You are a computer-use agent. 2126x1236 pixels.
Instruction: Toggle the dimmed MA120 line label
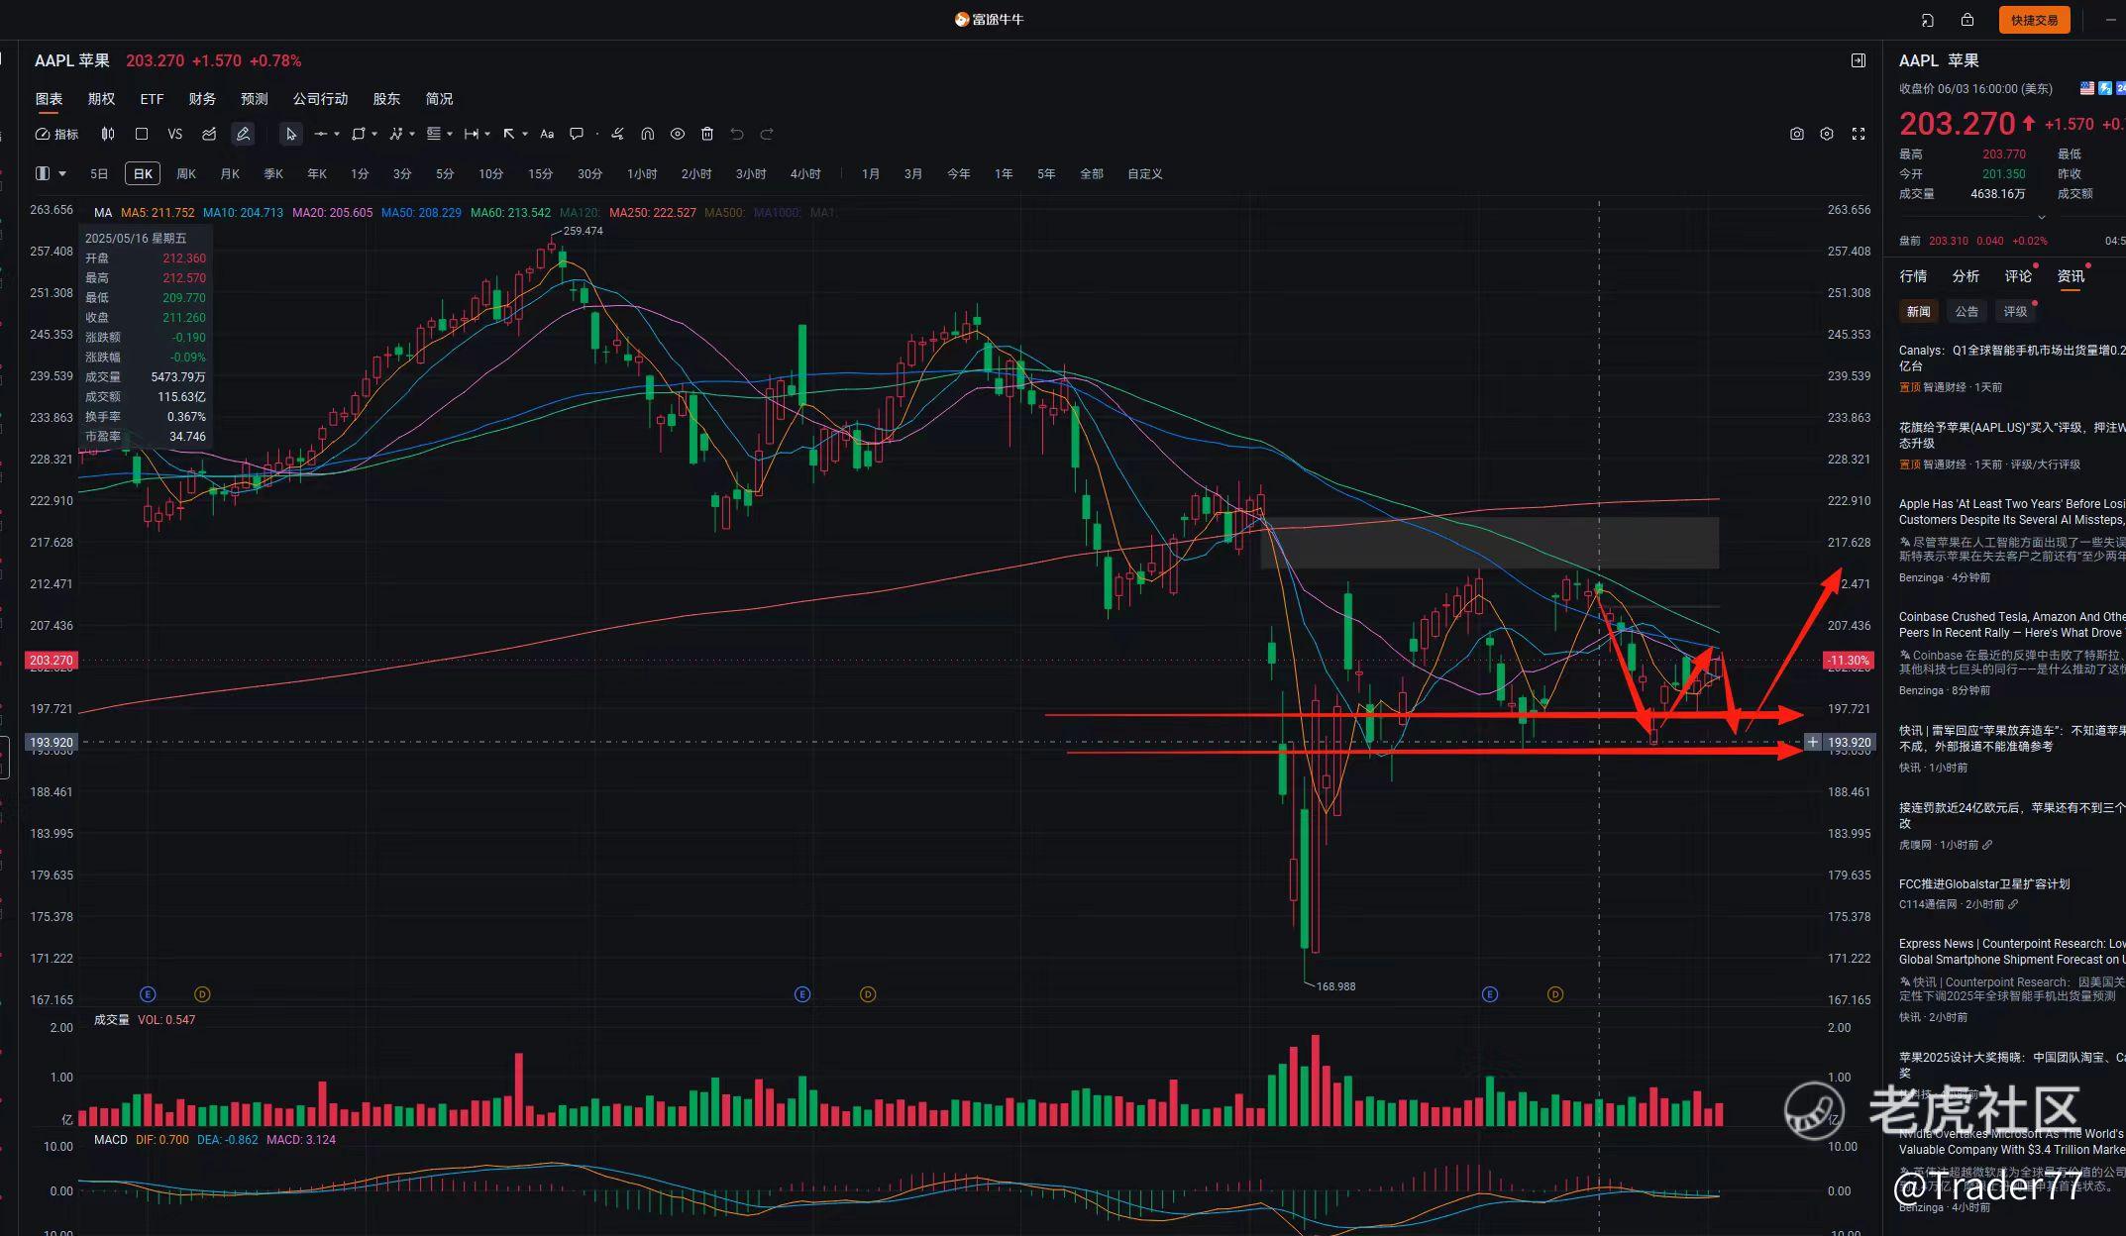[x=580, y=212]
